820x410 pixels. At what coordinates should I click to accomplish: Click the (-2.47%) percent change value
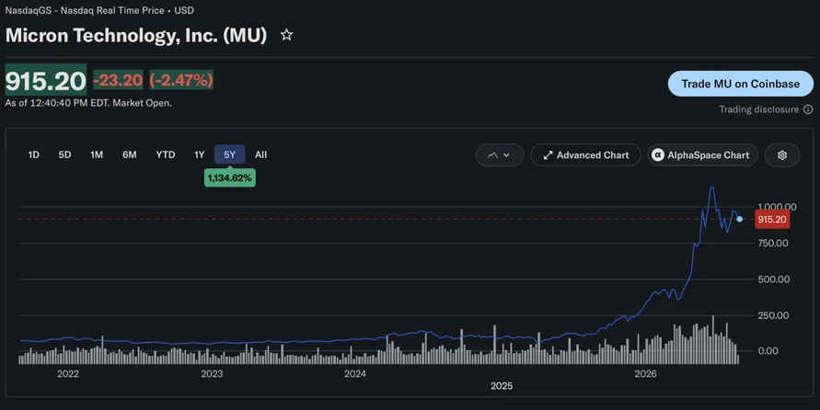click(181, 80)
